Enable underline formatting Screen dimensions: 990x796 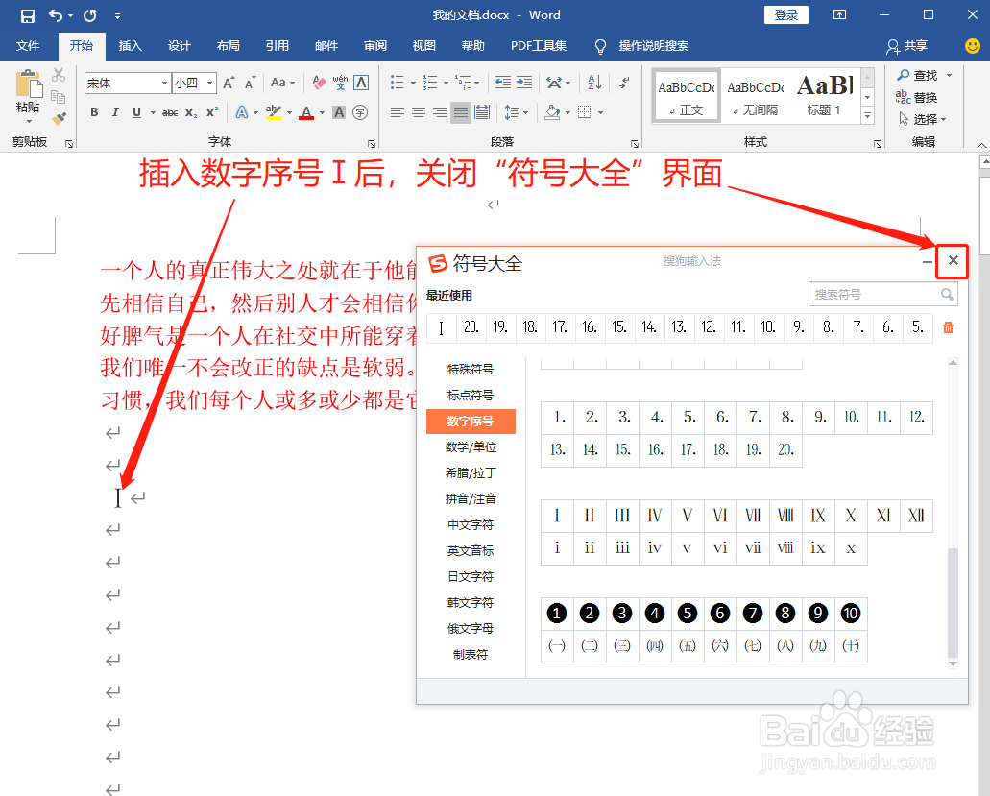coord(133,112)
